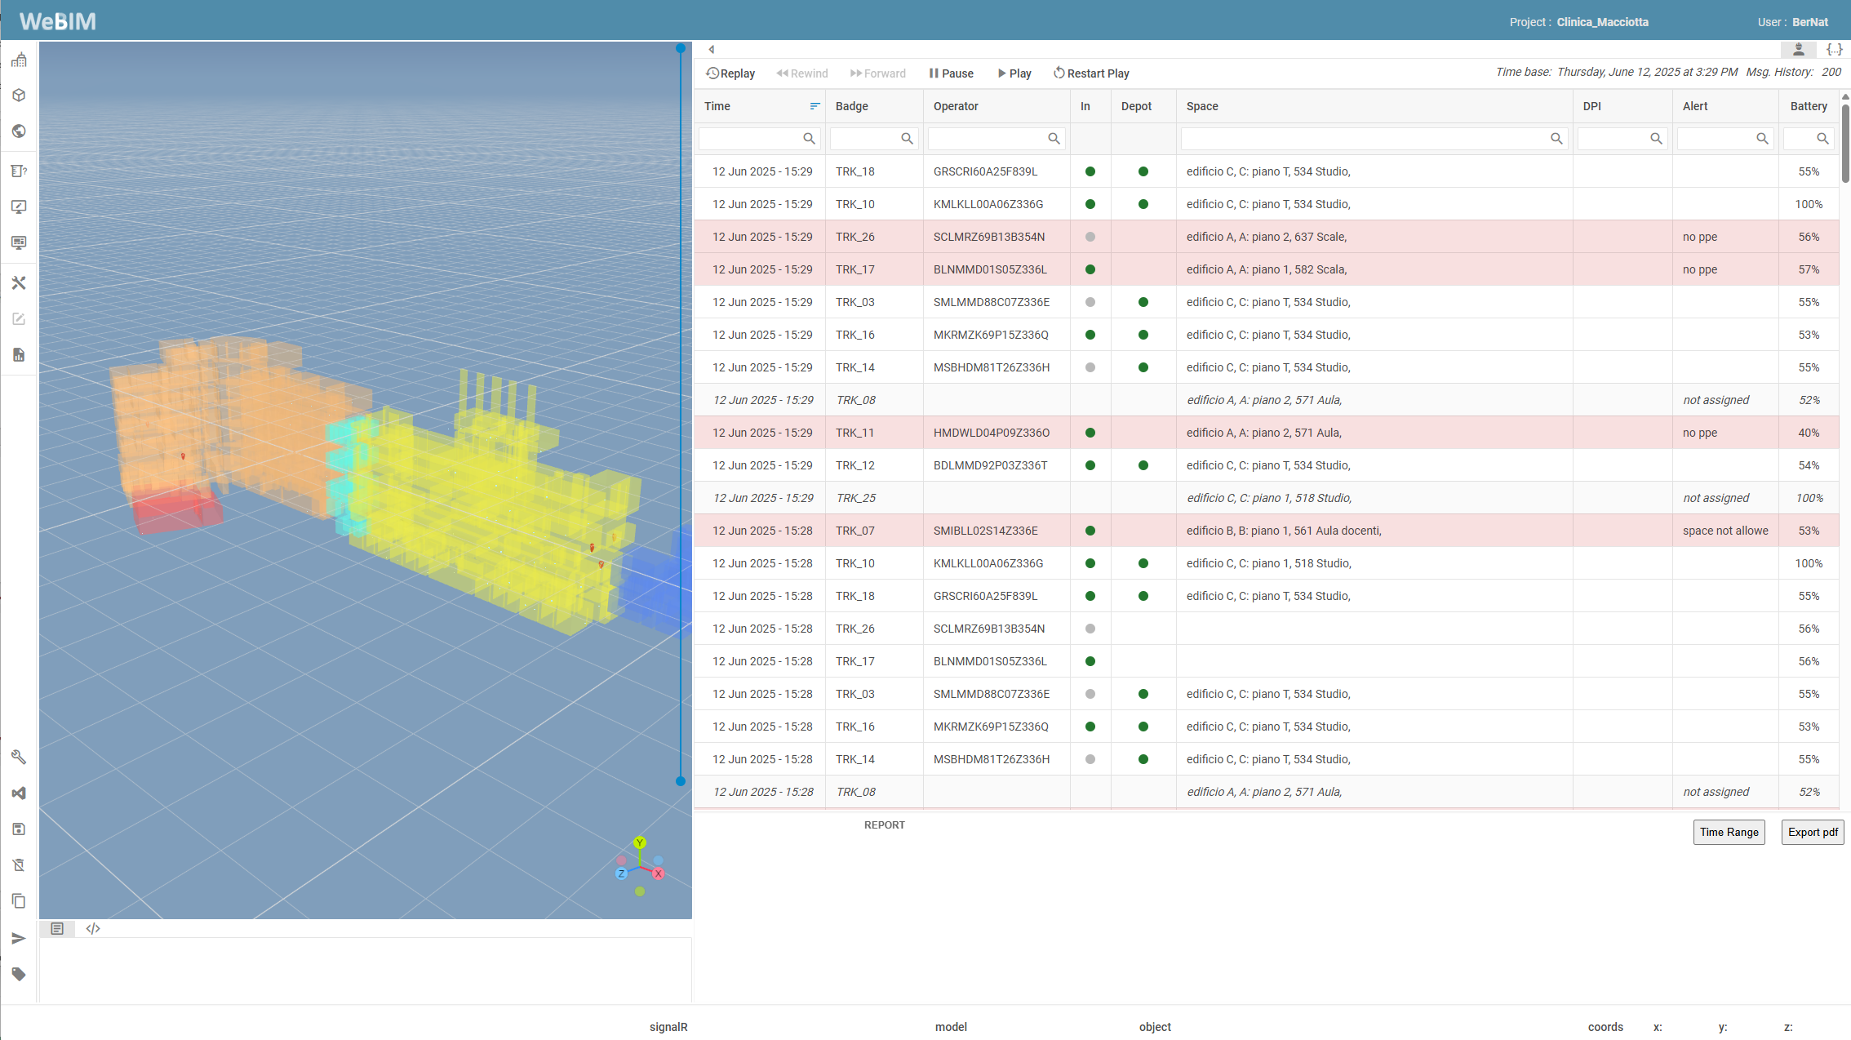This screenshot has height=1040, width=1851.
Task: Click the Visual Studio icon
Action: point(19,793)
